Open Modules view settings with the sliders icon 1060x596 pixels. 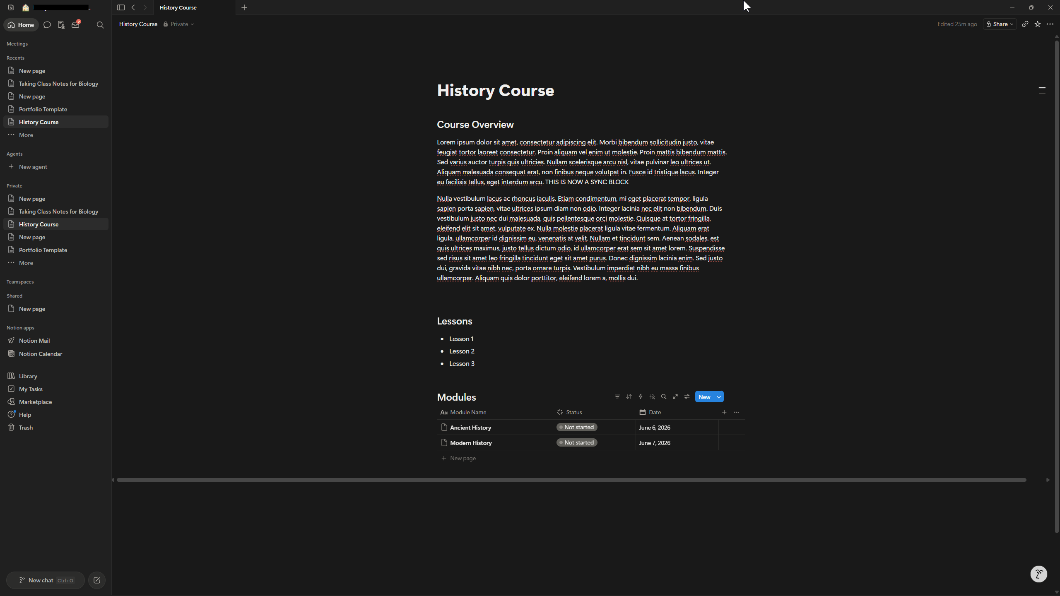click(687, 397)
